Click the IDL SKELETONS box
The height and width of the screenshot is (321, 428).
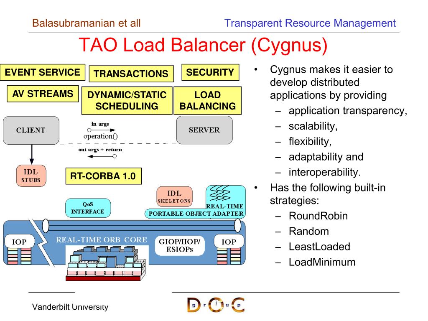point(174,196)
